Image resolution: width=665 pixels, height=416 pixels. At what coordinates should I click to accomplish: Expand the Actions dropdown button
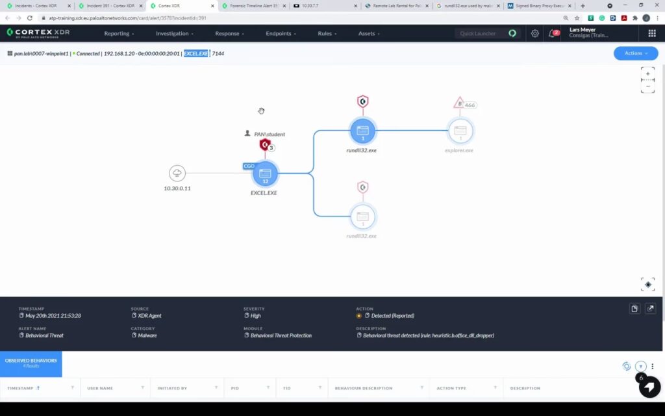[635, 53]
